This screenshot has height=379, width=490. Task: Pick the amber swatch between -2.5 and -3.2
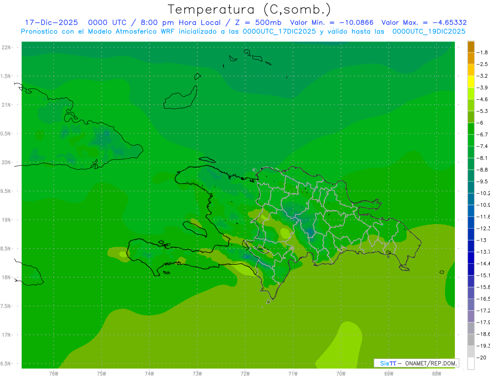point(471,70)
